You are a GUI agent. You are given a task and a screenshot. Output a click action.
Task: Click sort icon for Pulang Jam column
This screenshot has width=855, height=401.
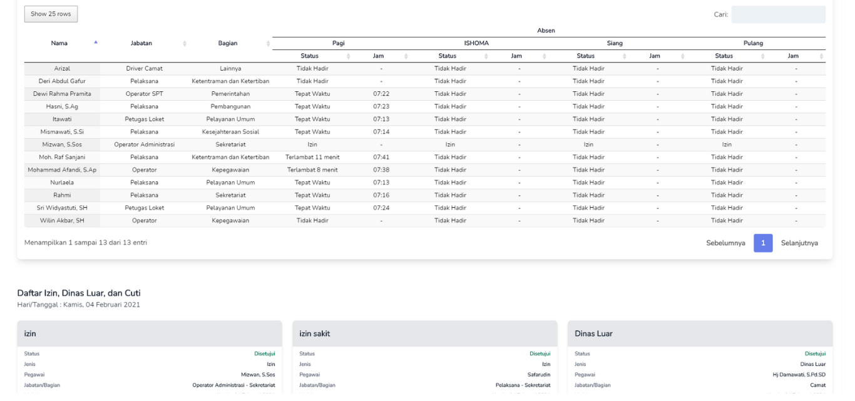(821, 56)
